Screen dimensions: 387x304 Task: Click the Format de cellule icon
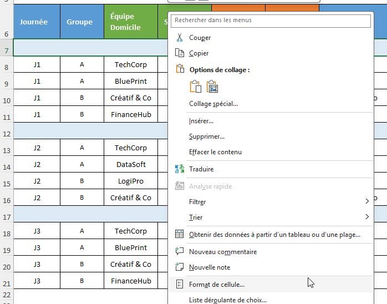pyautogui.click(x=180, y=284)
